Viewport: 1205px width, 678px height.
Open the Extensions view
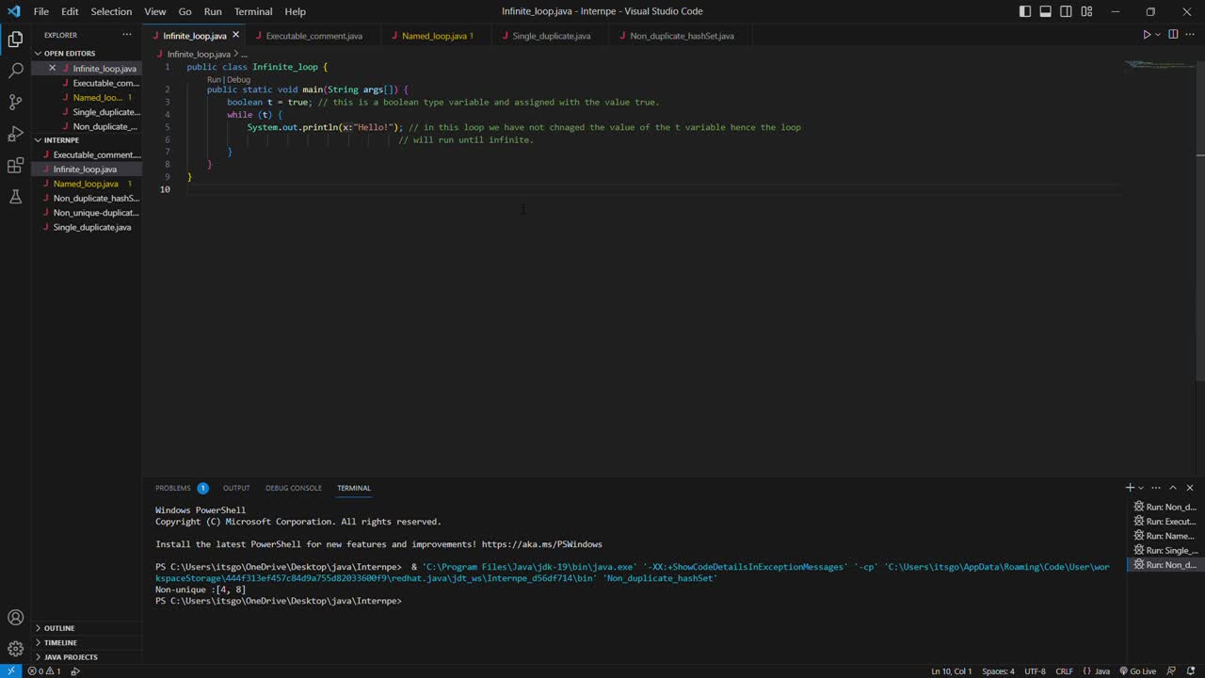15,166
